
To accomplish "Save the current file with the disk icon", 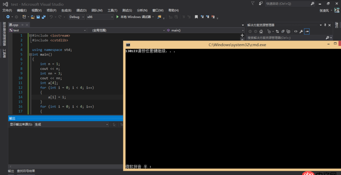I will click(38, 17).
